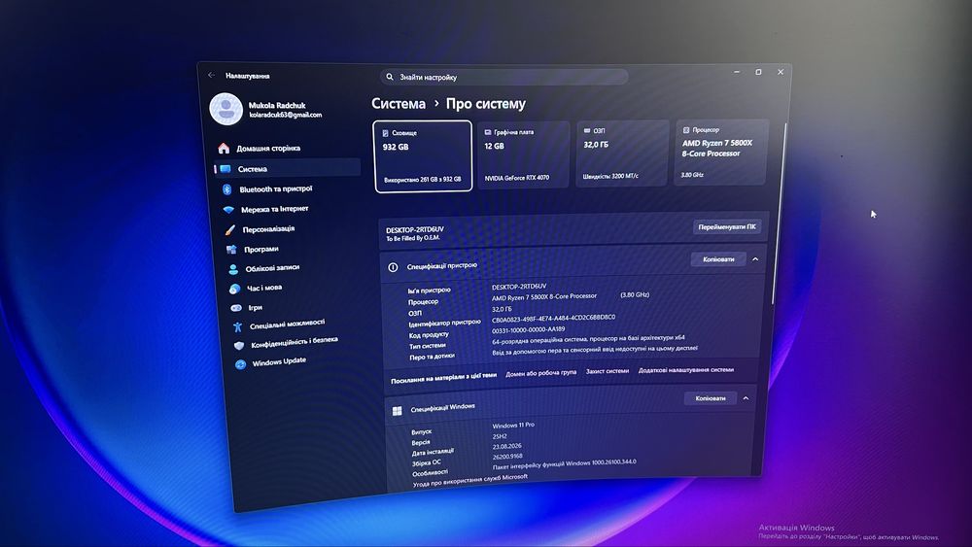Click the user profile avatar

click(226, 109)
